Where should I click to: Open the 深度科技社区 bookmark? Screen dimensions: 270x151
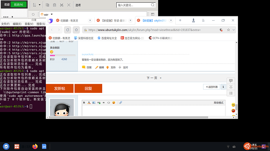[84, 38]
